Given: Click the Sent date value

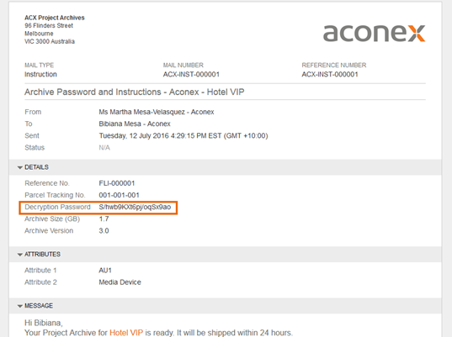Looking at the screenshot, I should coord(183,135).
